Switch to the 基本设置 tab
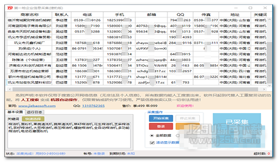 15,112
